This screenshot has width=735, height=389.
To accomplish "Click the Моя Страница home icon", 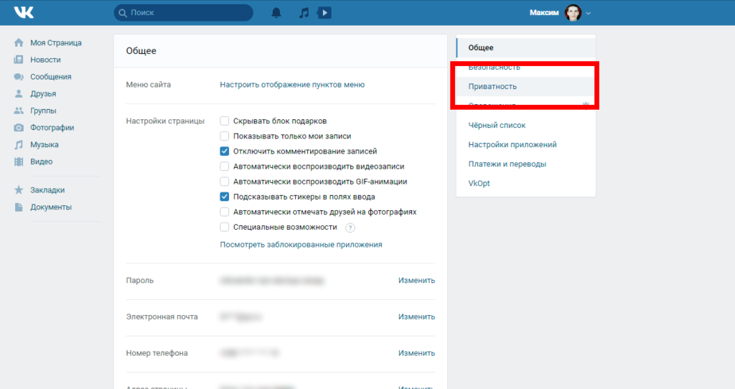I will (x=19, y=42).
